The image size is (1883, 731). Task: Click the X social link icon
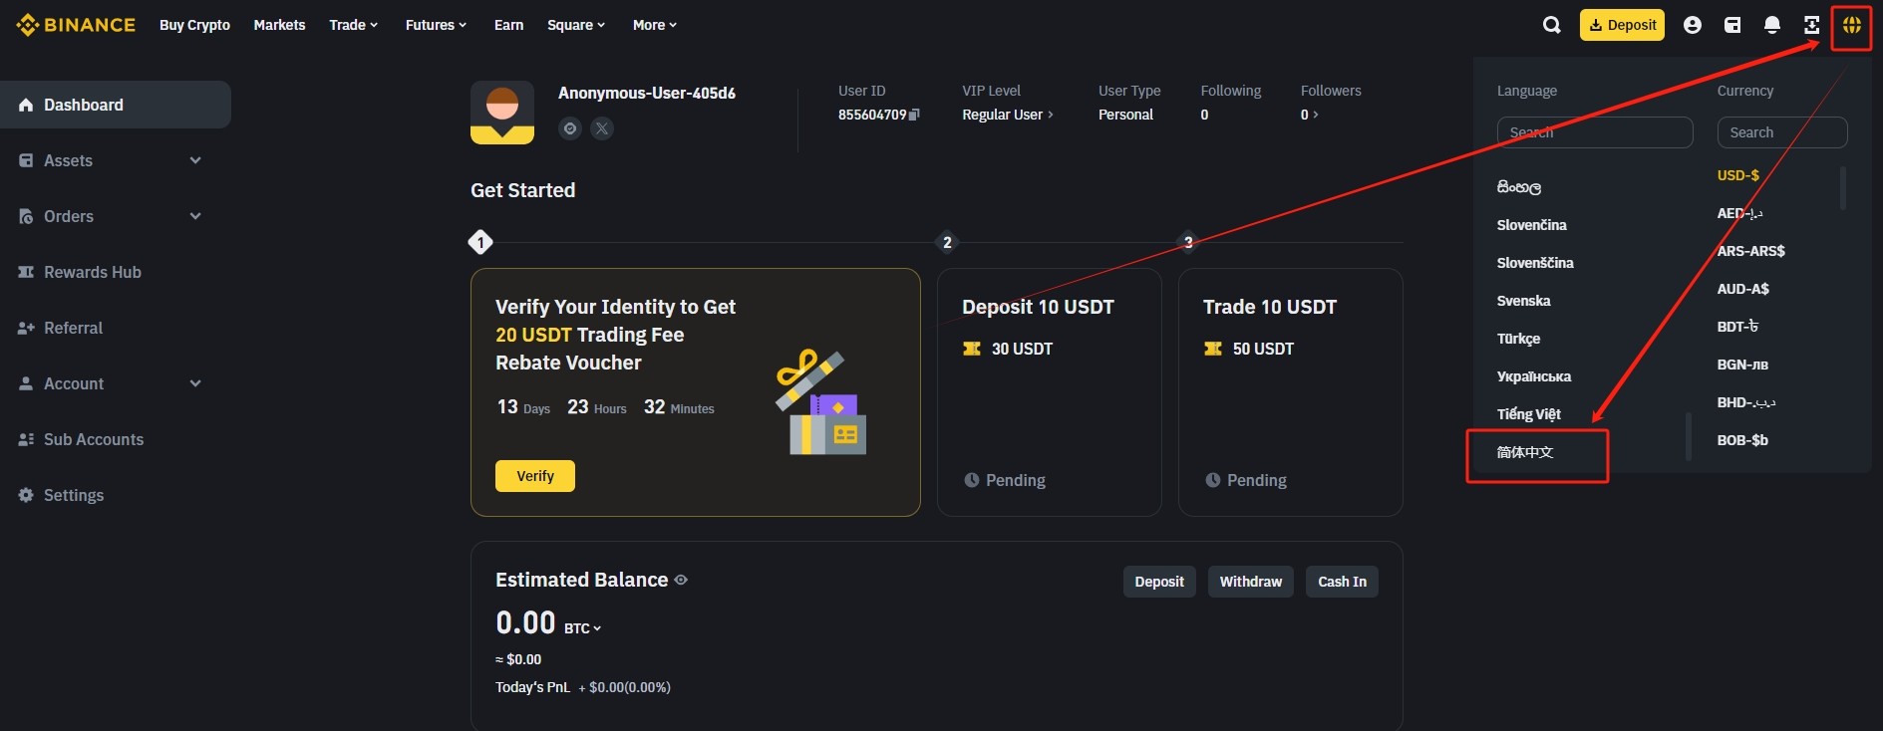click(602, 128)
